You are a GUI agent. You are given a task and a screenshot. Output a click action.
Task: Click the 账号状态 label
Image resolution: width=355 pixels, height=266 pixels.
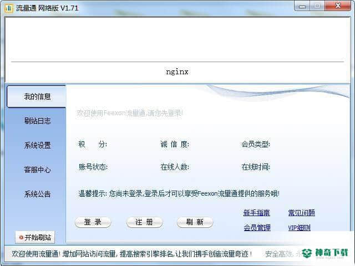(x=93, y=167)
